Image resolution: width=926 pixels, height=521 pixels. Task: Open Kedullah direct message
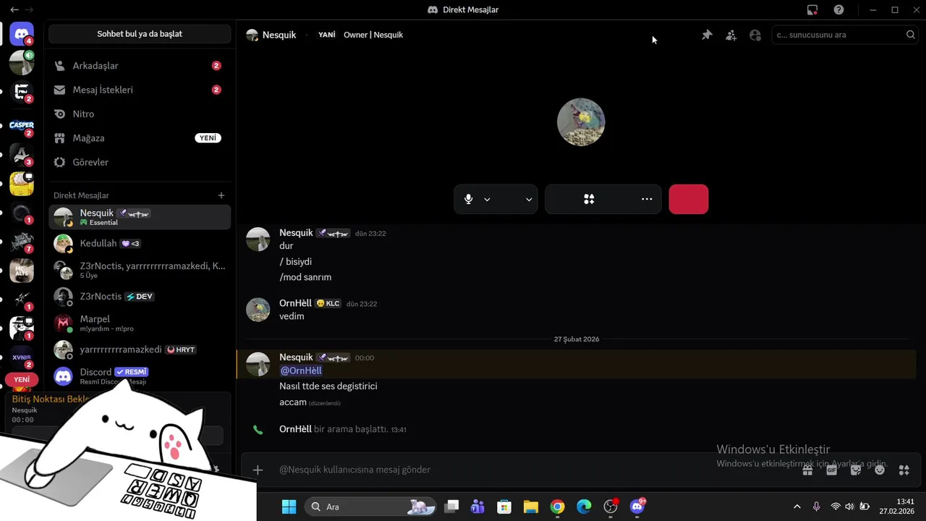(x=140, y=244)
